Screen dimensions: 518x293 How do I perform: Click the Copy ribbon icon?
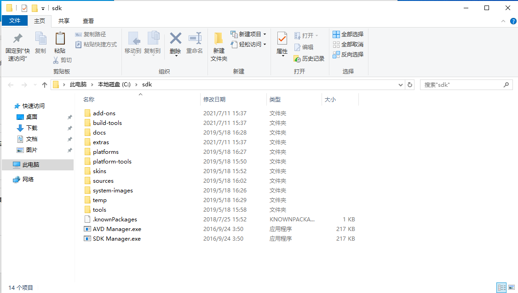[x=40, y=39]
